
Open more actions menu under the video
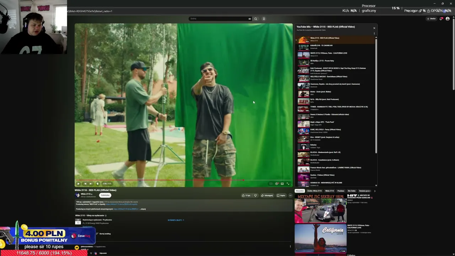pos(290,195)
